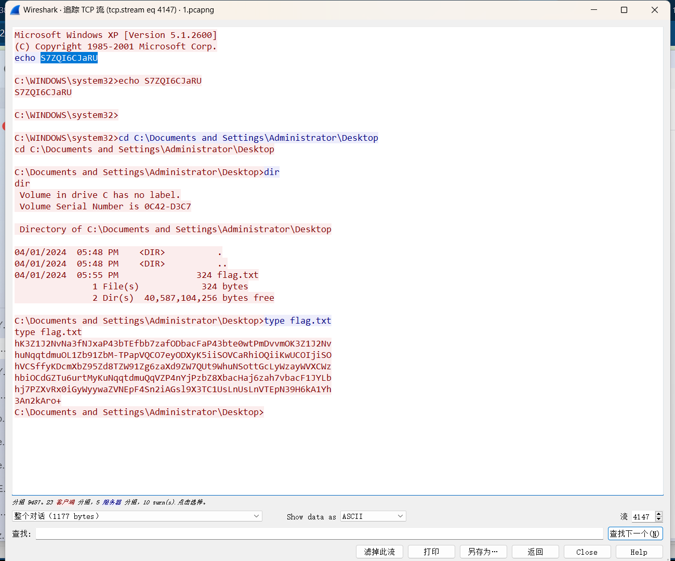Maximize the Wireshark follow stream window
675x561 pixels.
pyautogui.click(x=624, y=10)
